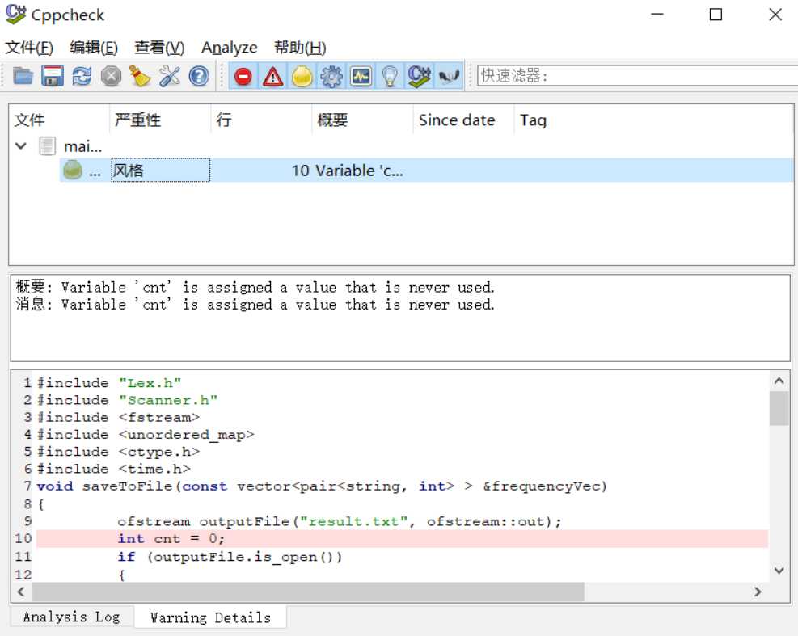This screenshot has height=636, width=798.
Task: Open settings via wrench and screwdriver icon
Action: pyautogui.click(x=170, y=76)
